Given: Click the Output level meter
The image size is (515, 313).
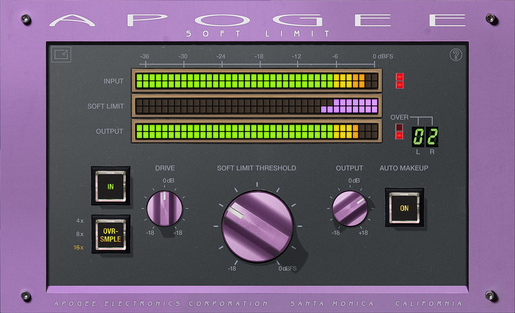Looking at the screenshot, I should click(256, 131).
